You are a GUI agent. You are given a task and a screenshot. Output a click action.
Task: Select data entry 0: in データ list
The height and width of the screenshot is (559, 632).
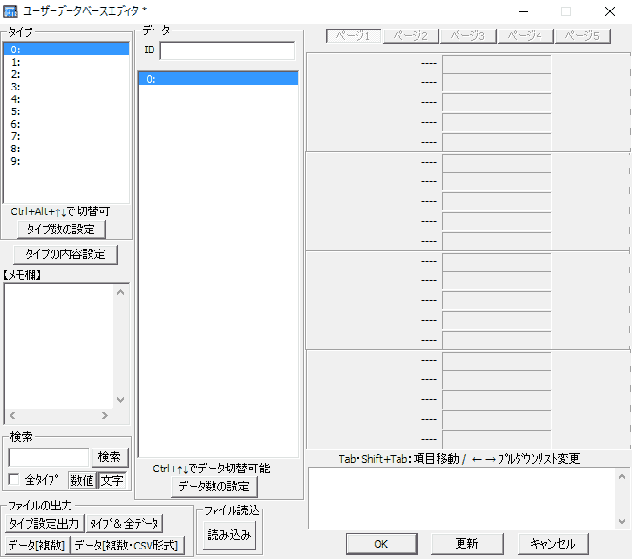tap(218, 79)
